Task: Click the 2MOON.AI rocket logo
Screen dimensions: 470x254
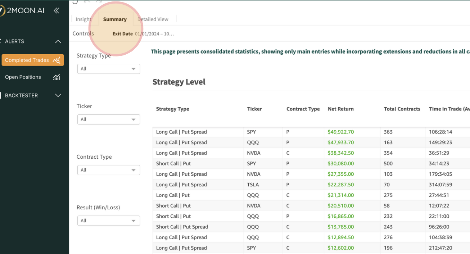Action: [x=2, y=11]
